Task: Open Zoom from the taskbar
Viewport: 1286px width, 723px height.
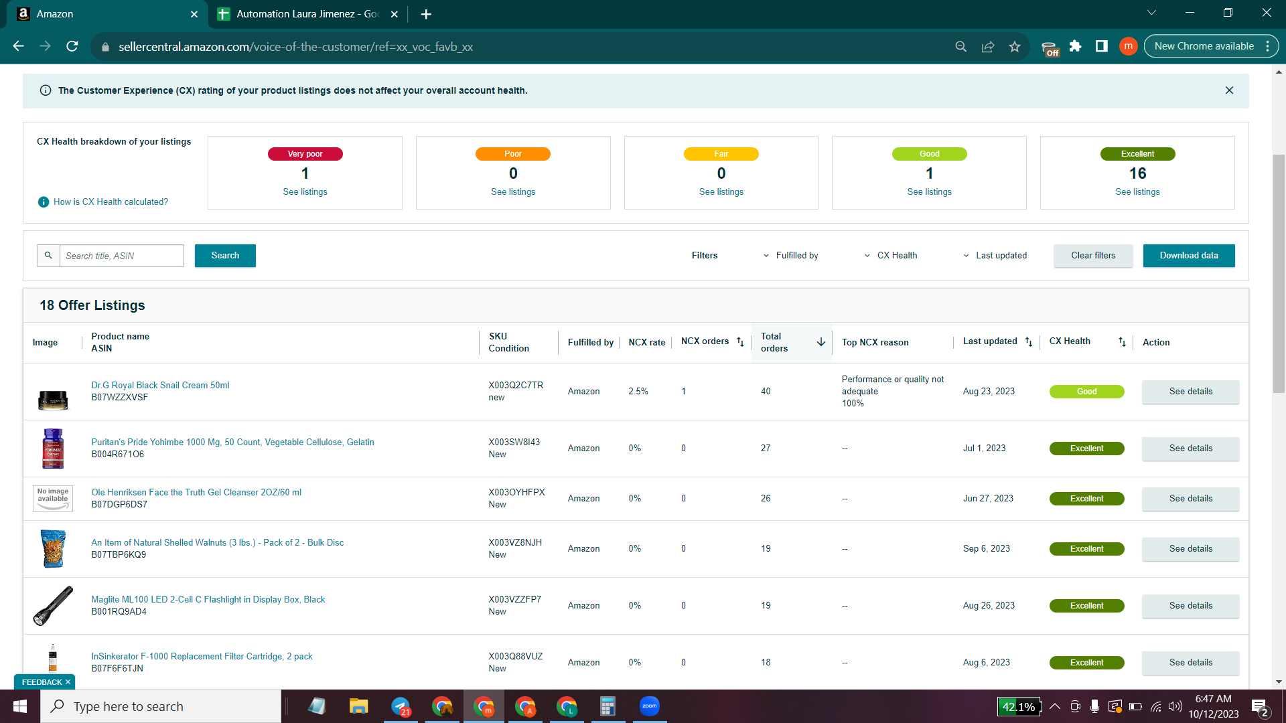Action: click(650, 706)
